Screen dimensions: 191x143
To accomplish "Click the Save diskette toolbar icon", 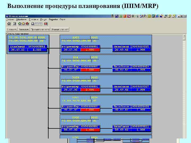I will (14, 24).
